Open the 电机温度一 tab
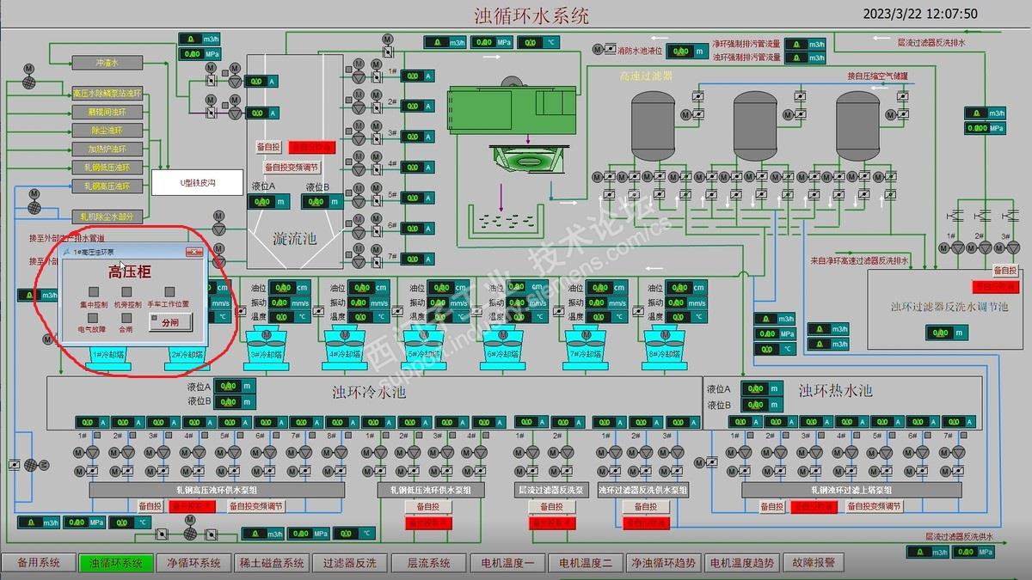 (507, 564)
